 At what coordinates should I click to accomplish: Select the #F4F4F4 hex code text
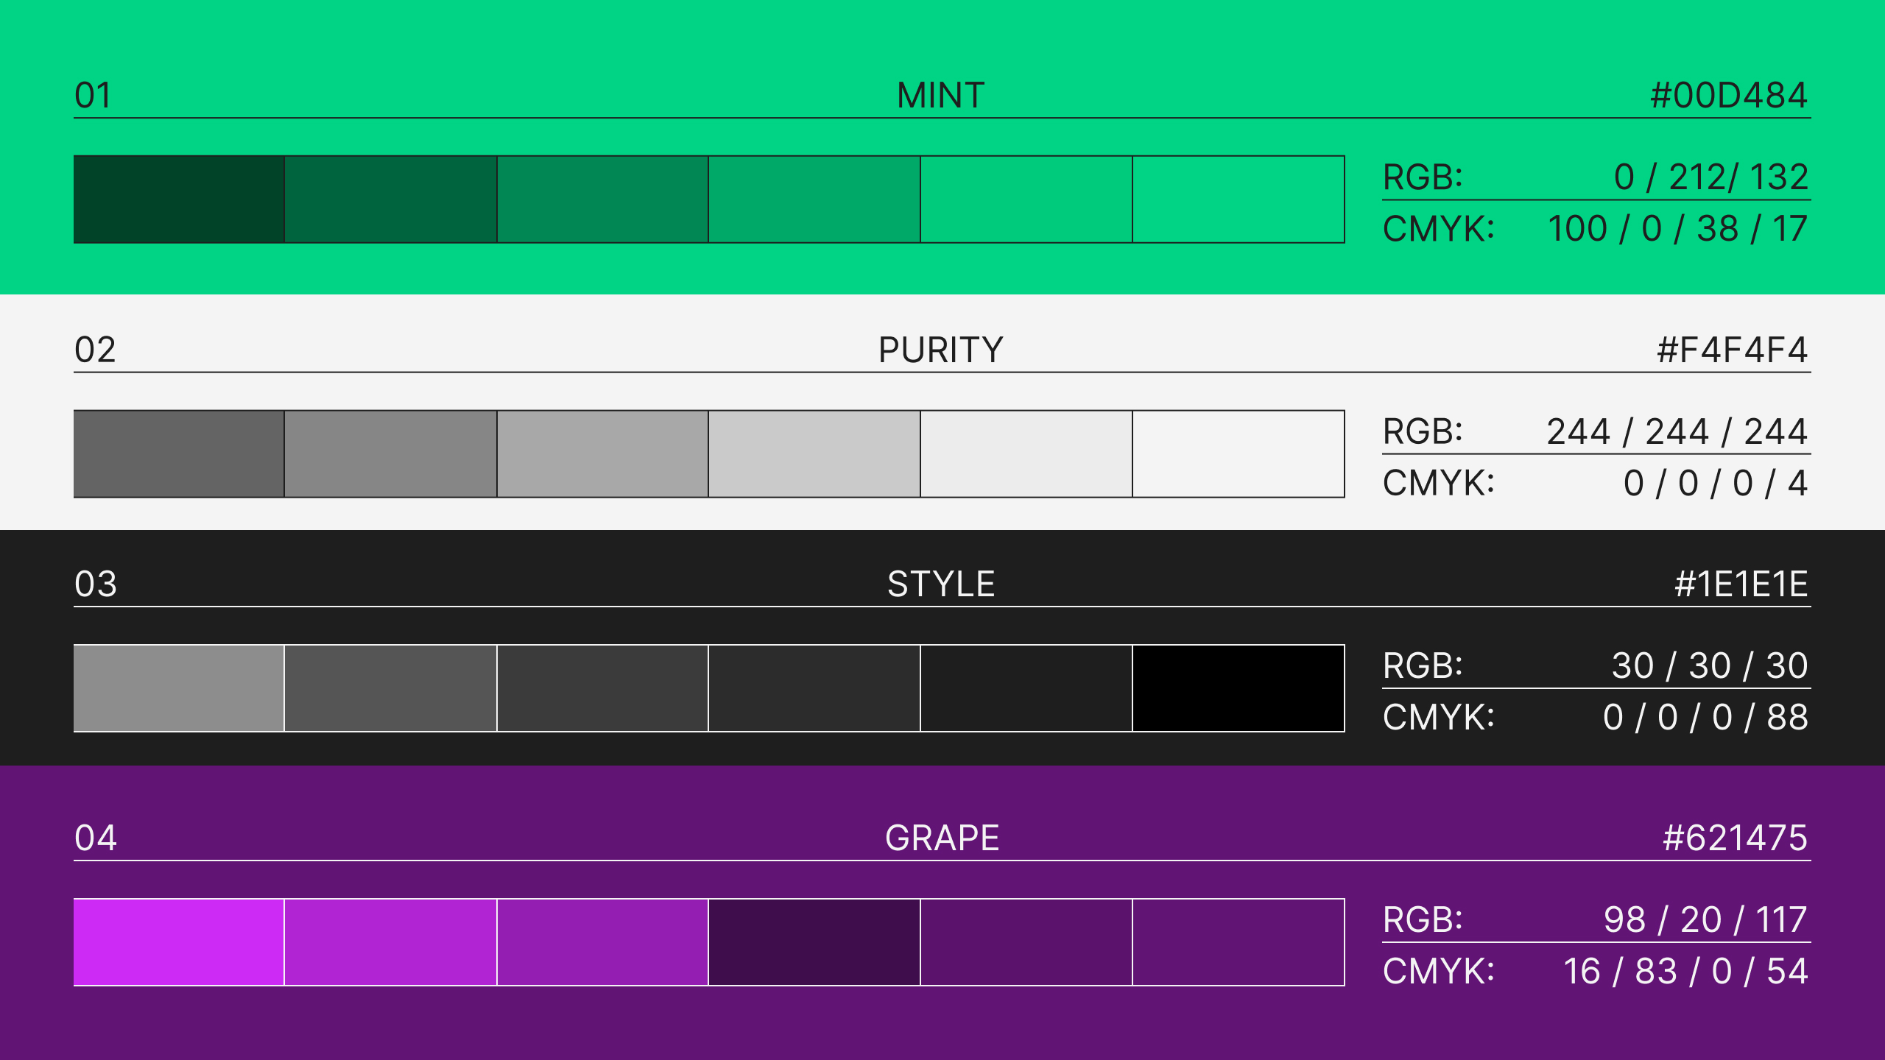point(1732,350)
